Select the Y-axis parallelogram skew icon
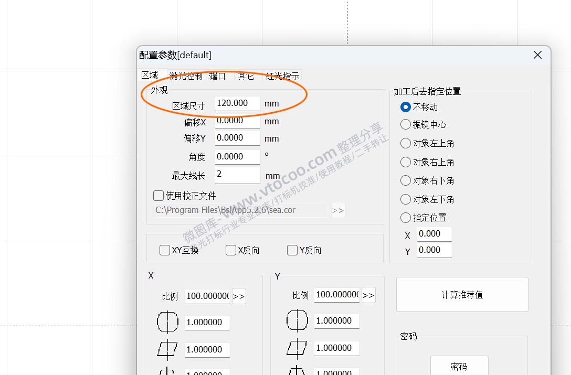Image resolution: width=571 pixels, height=375 pixels. point(297,347)
